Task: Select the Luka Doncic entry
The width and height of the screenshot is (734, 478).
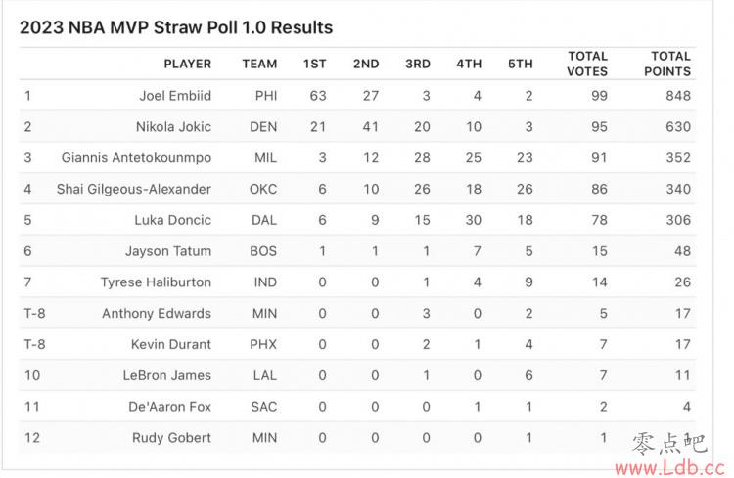Action: point(172,220)
